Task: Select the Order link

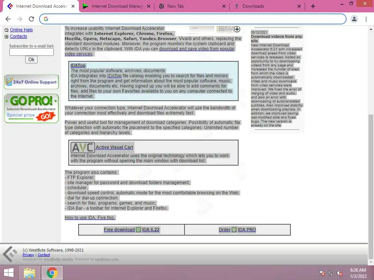Action: click(x=225, y=230)
